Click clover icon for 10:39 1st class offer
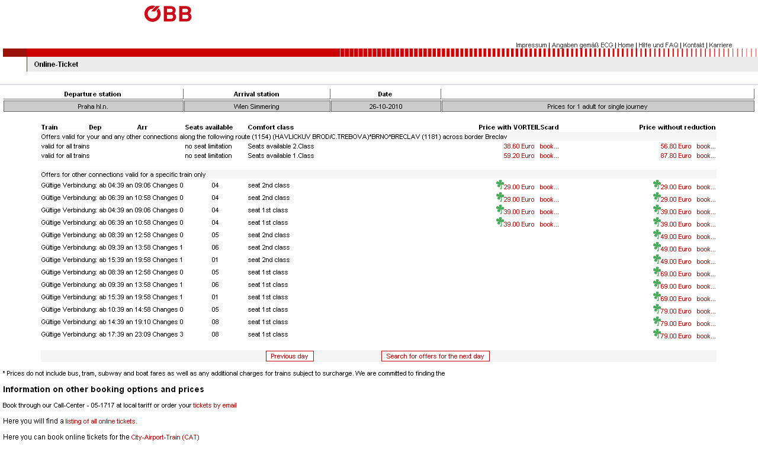 pyautogui.click(x=657, y=309)
